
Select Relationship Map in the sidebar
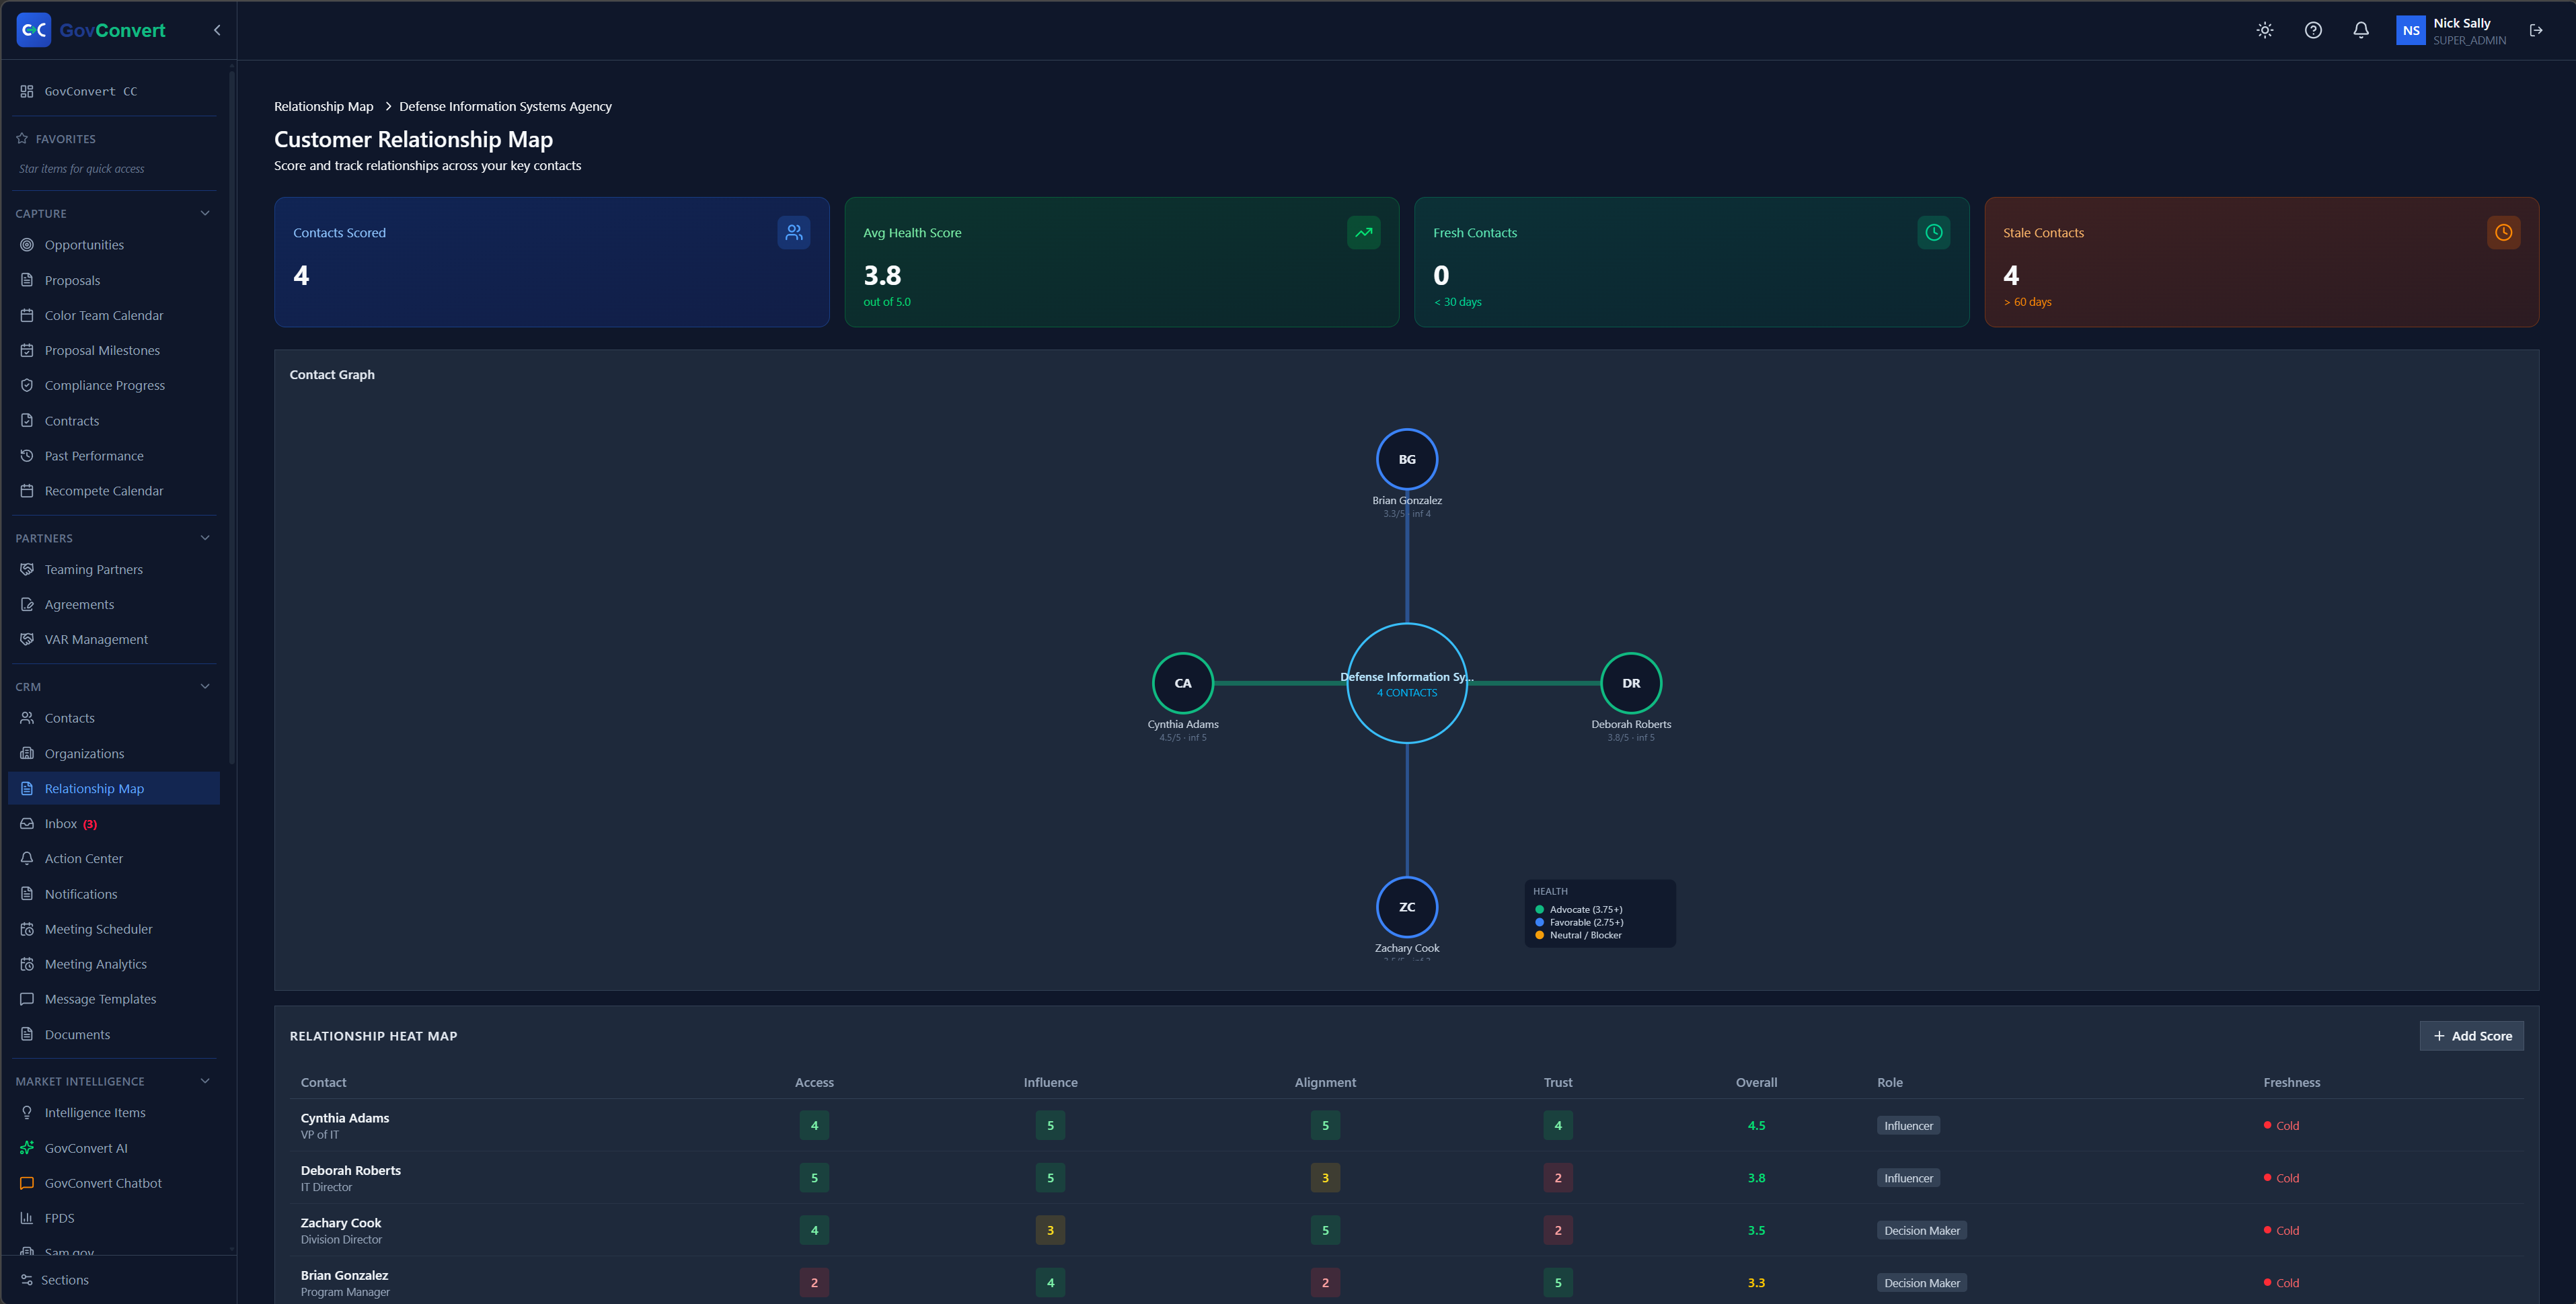pyautogui.click(x=114, y=788)
